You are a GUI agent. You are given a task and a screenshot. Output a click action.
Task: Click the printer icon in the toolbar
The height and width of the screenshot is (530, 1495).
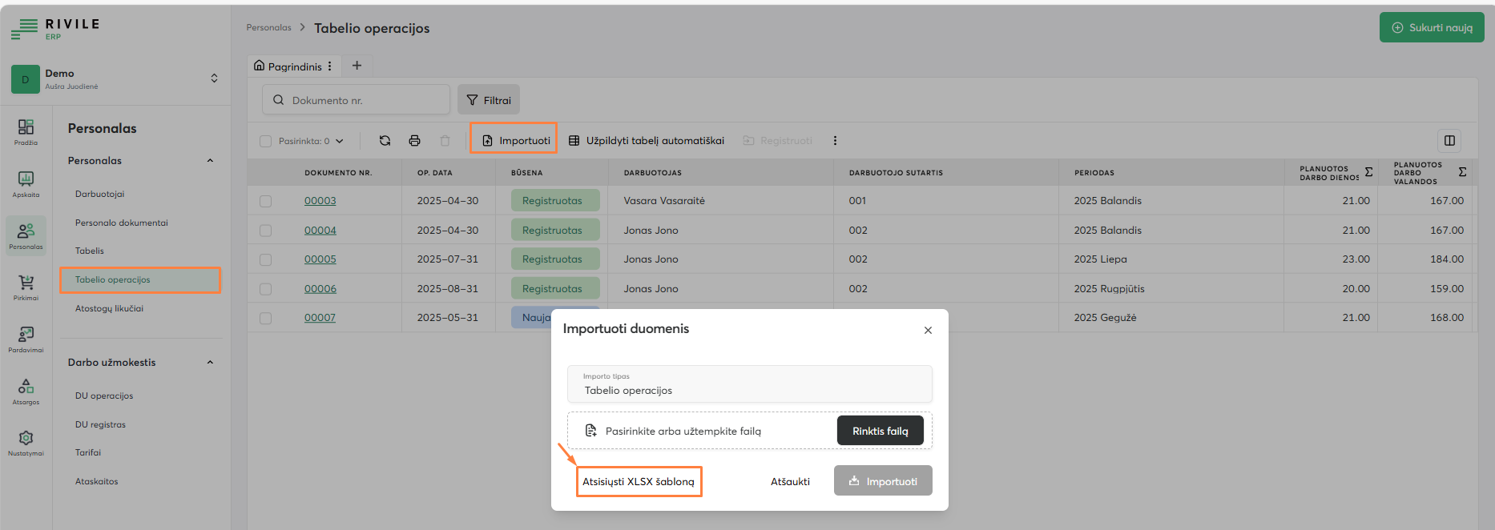tap(414, 141)
